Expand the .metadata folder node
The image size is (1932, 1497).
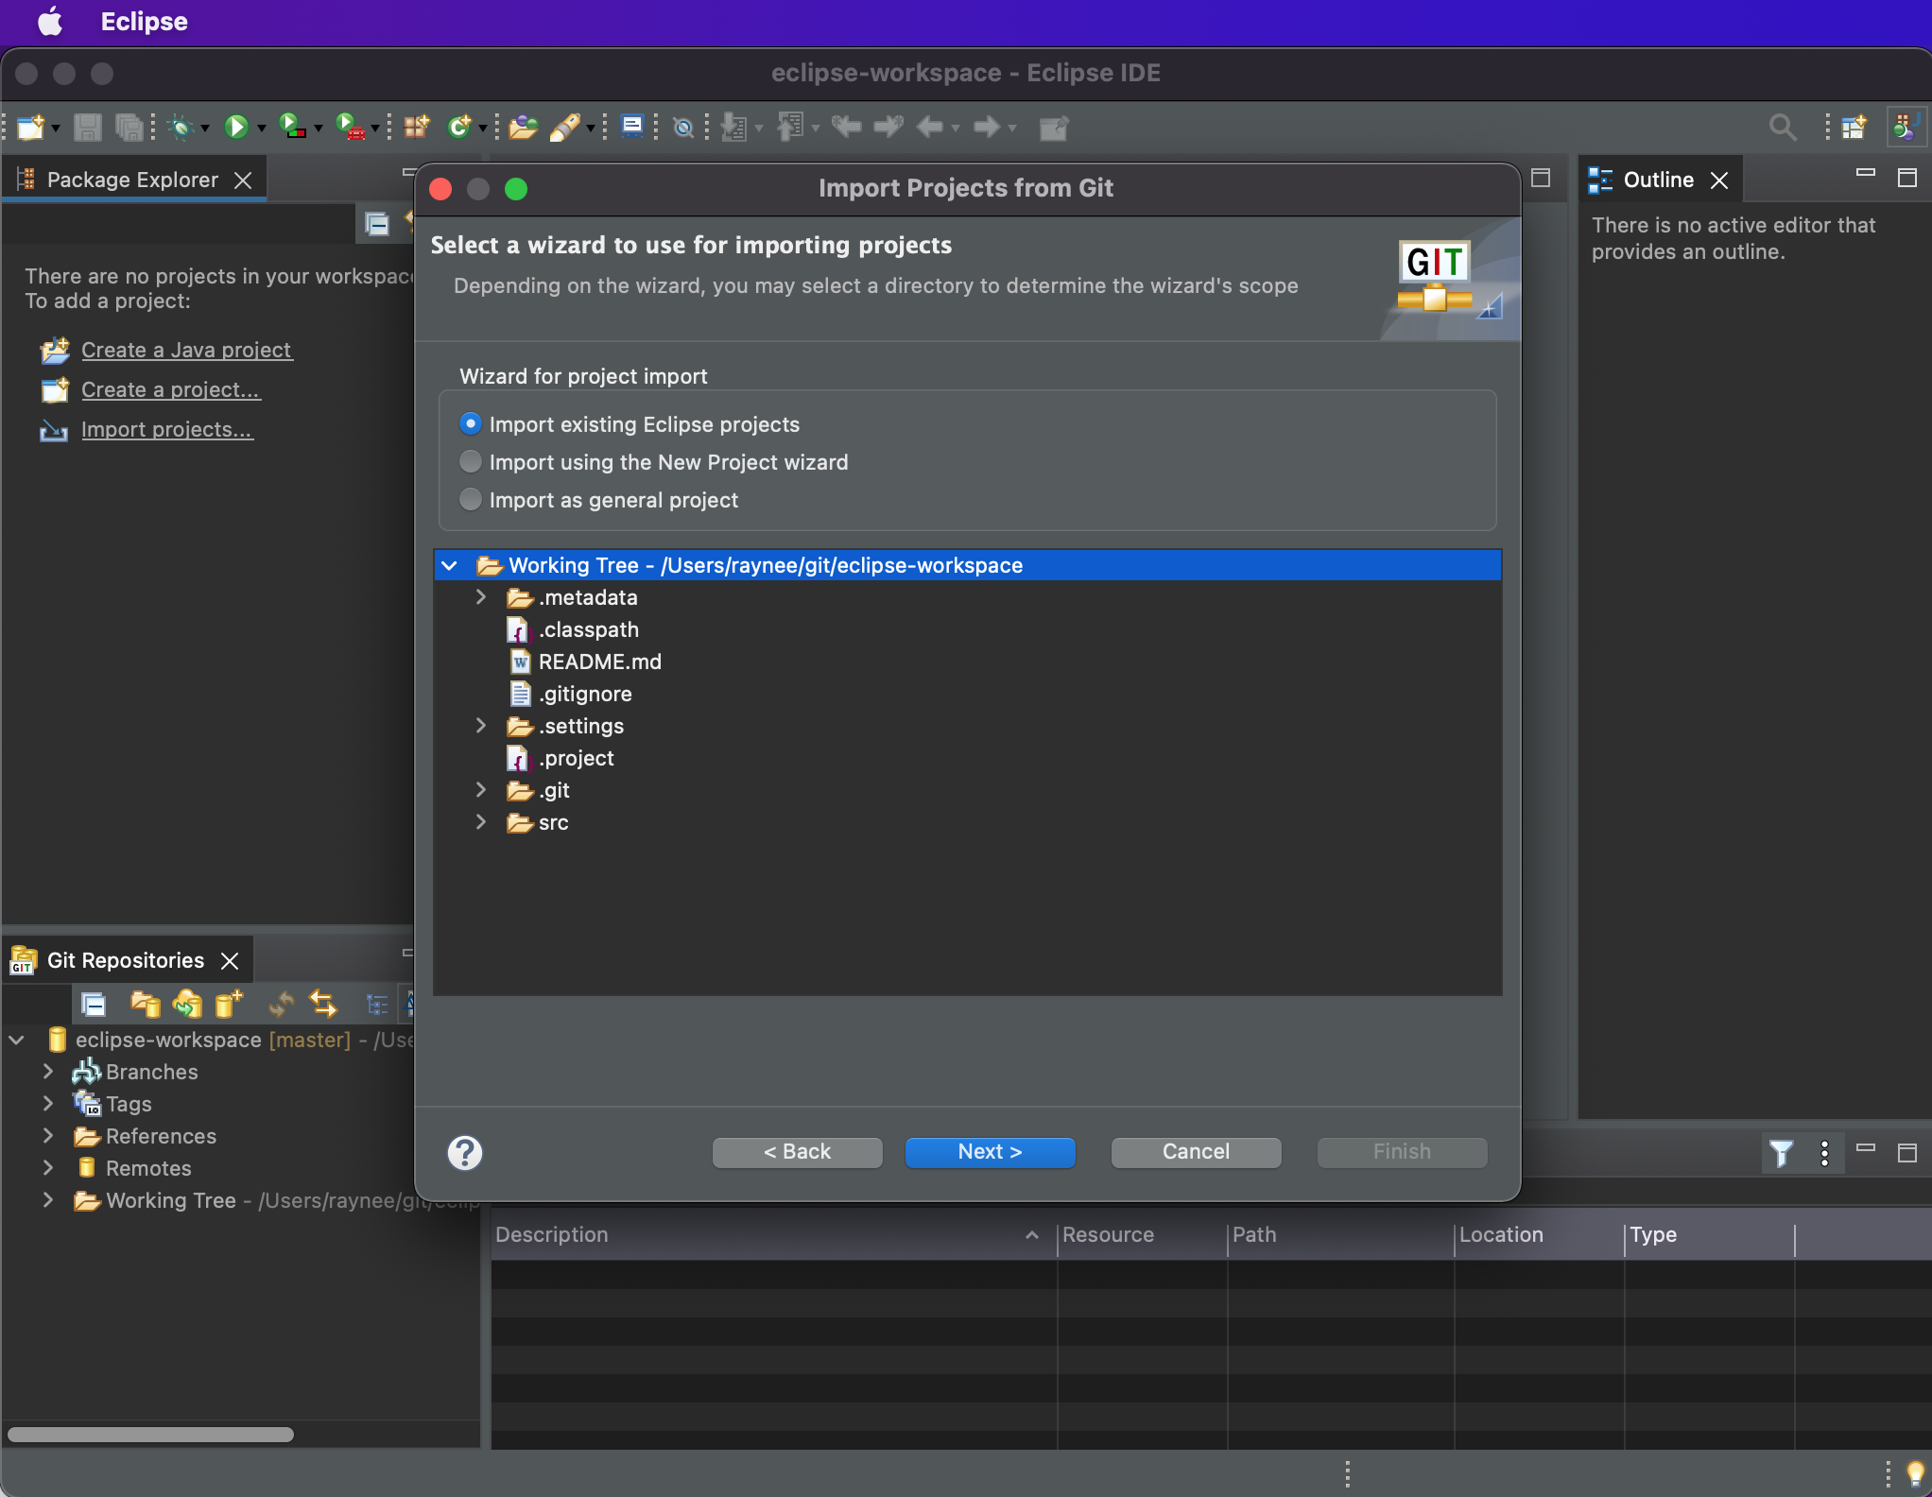(x=481, y=597)
